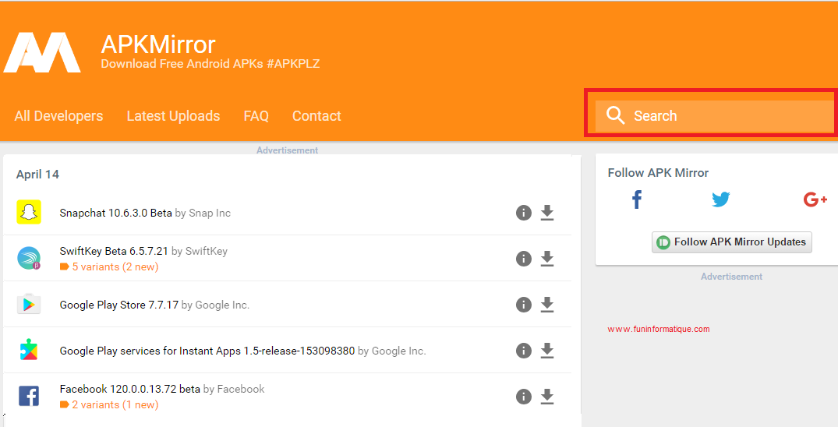The width and height of the screenshot is (838, 427).
Task: Click developer name Snap Inc
Action: coord(210,213)
